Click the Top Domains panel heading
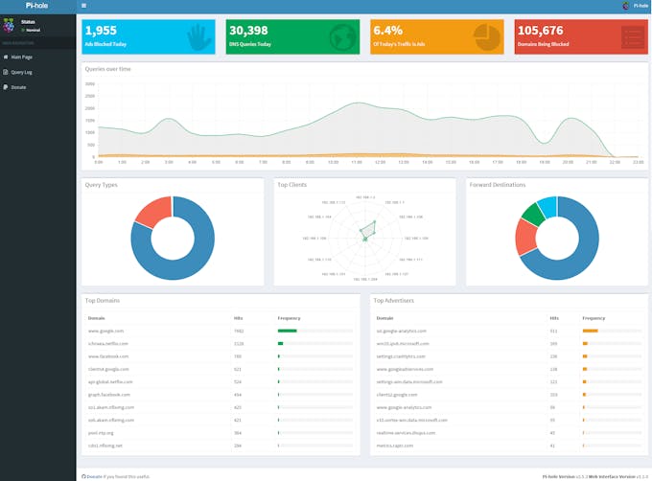Viewport: 652px width, 481px height. [x=103, y=300]
